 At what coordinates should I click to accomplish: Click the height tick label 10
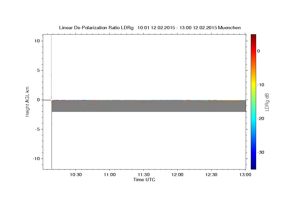pyautogui.click(x=37, y=41)
